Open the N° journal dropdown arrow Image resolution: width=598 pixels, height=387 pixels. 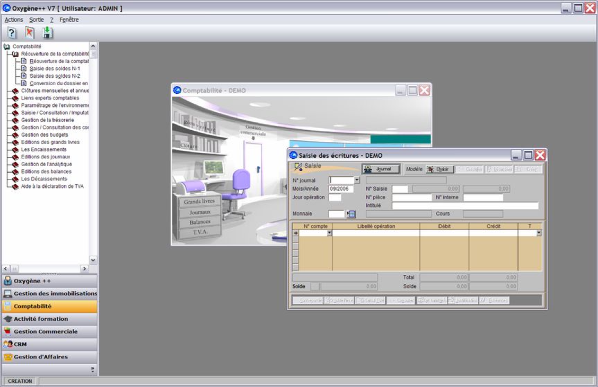pos(357,180)
